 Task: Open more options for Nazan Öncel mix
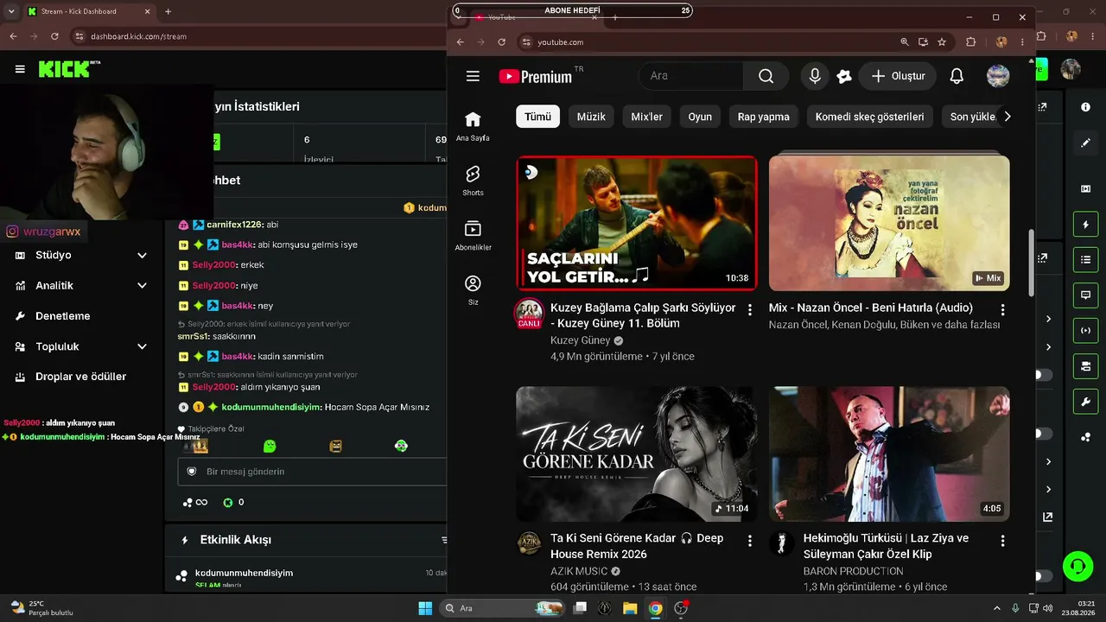click(1002, 309)
